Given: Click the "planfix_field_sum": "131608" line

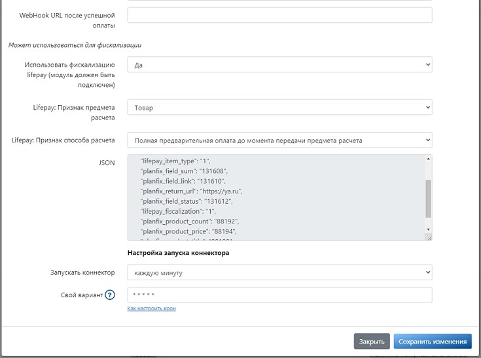Looking at the screenshot, I should [x=184, y=171].
